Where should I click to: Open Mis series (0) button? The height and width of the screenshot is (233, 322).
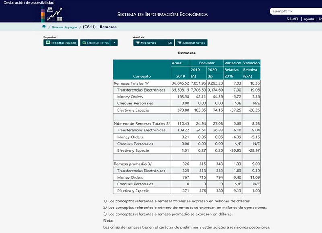pyautogui.click(x=153, y=42)
